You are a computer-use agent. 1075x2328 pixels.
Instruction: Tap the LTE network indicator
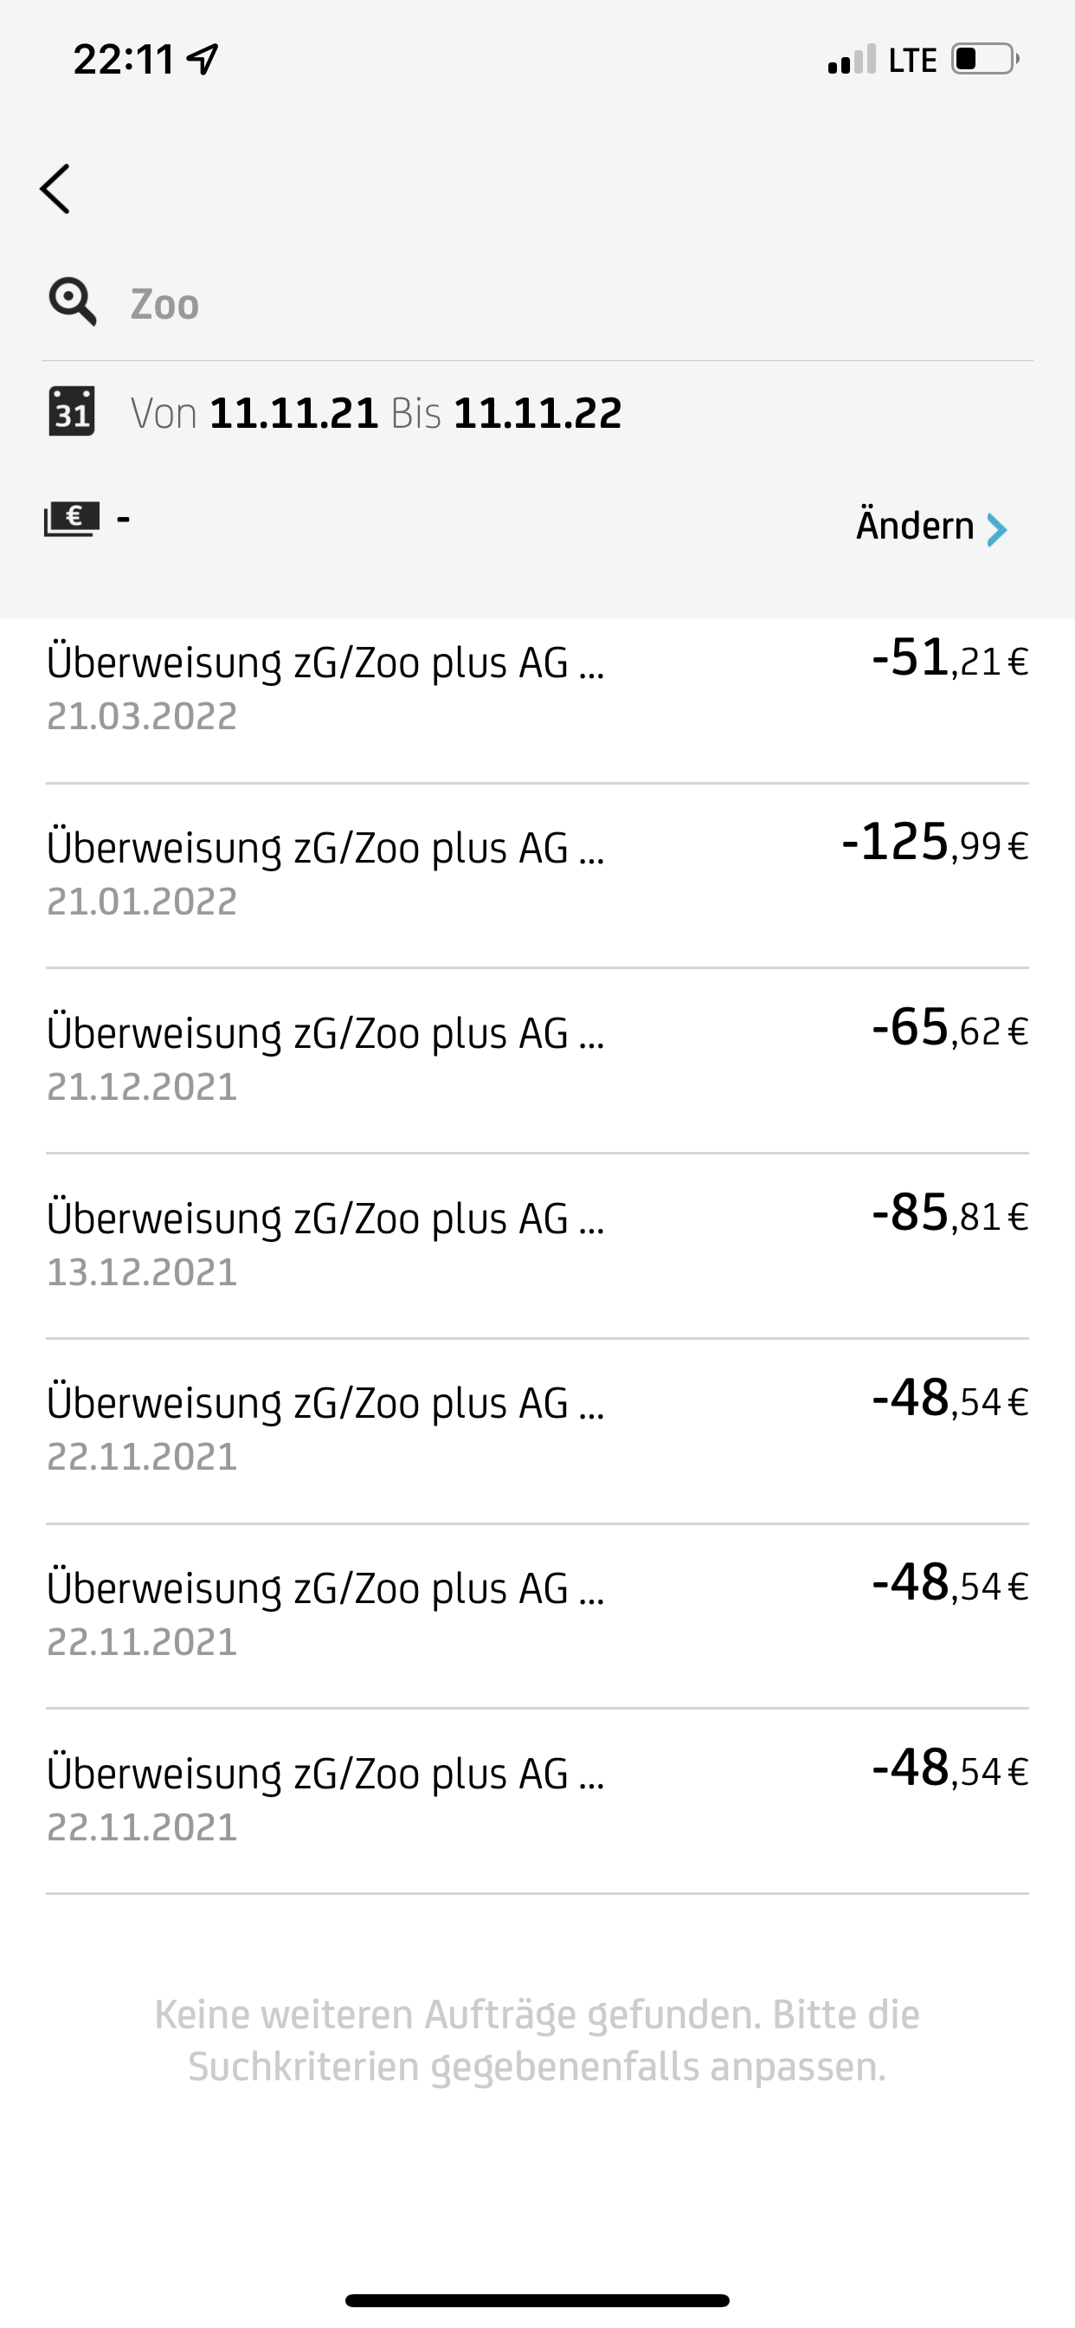click(911, 61)
